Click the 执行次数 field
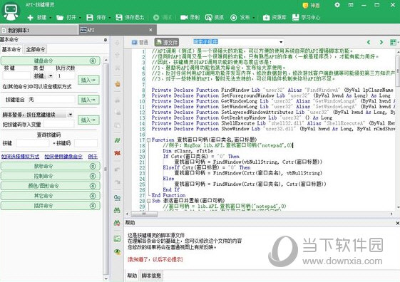This screenshot has height=282, width=400. [66, 76]
